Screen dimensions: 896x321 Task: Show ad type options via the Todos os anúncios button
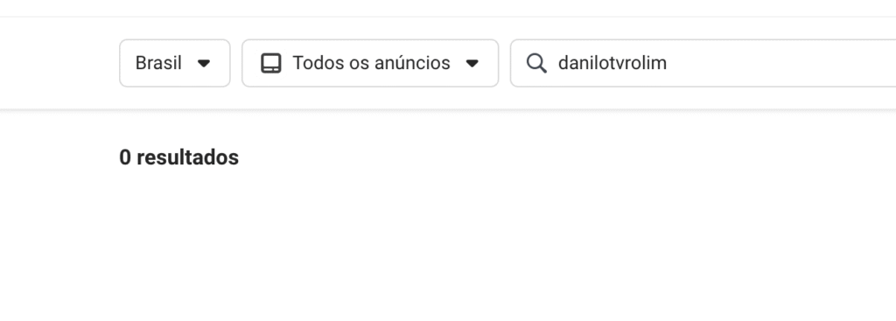tap(370, 63)
